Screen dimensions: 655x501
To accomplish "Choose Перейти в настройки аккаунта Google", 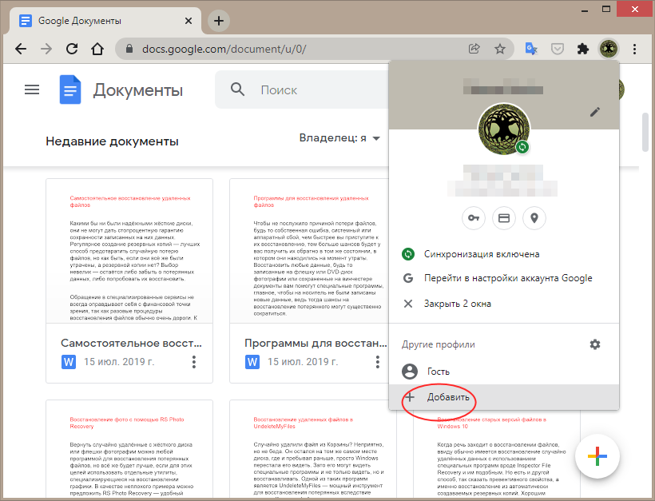I will (504, 278).
